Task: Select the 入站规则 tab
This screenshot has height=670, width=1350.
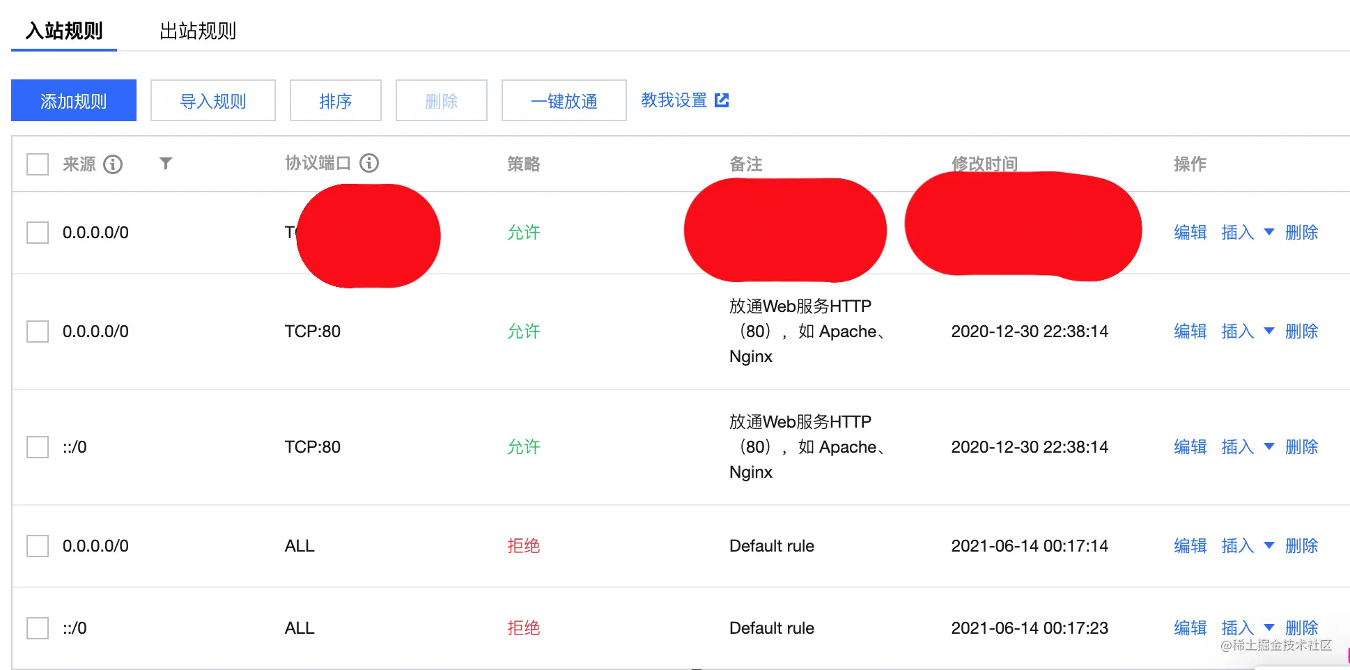Action: pos(64,31)
